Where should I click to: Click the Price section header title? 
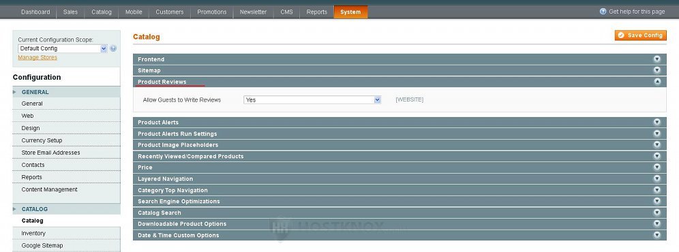(145, 168)
